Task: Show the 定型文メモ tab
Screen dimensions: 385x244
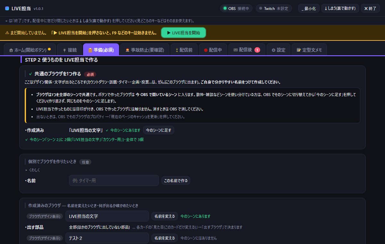Action: click(x=309, y=50)
